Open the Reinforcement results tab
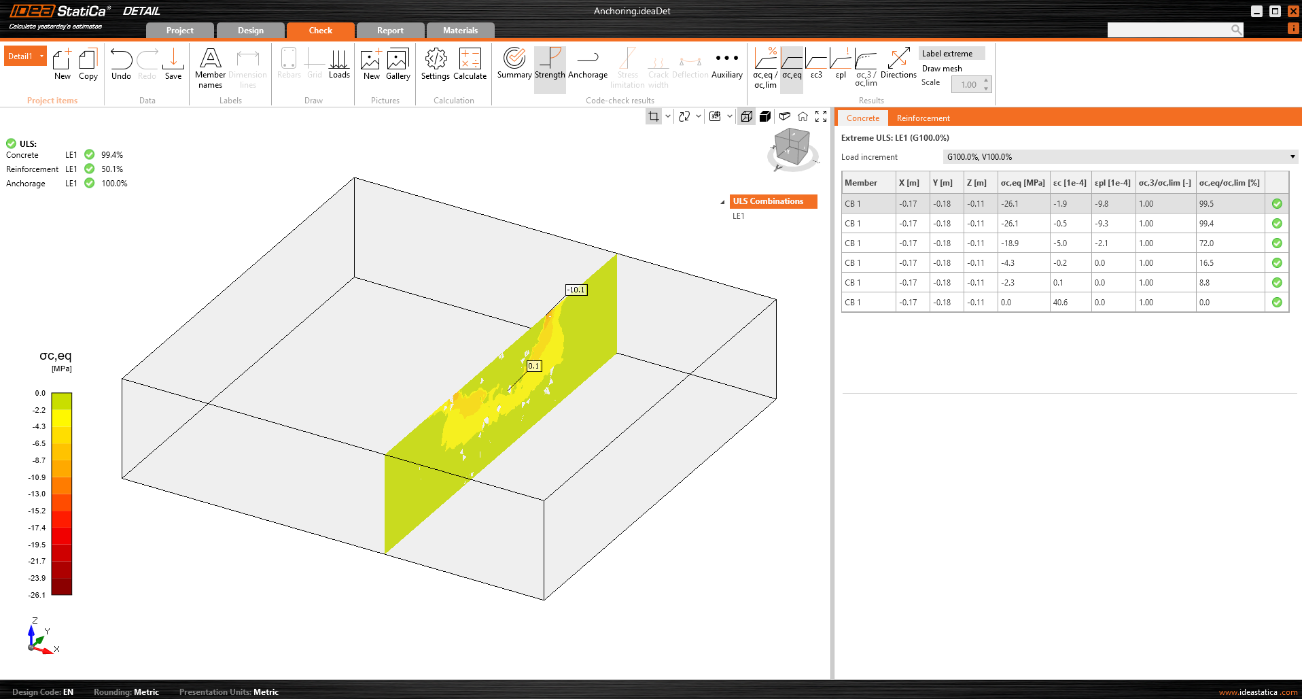Screen dimensions: 1302x699 (923, 118)
